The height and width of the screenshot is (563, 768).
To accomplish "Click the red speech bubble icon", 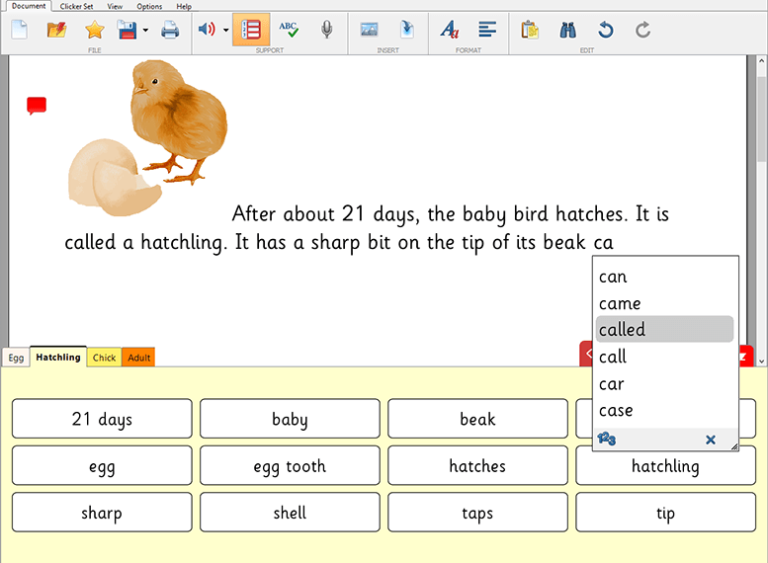I will (x=37, y=106).
